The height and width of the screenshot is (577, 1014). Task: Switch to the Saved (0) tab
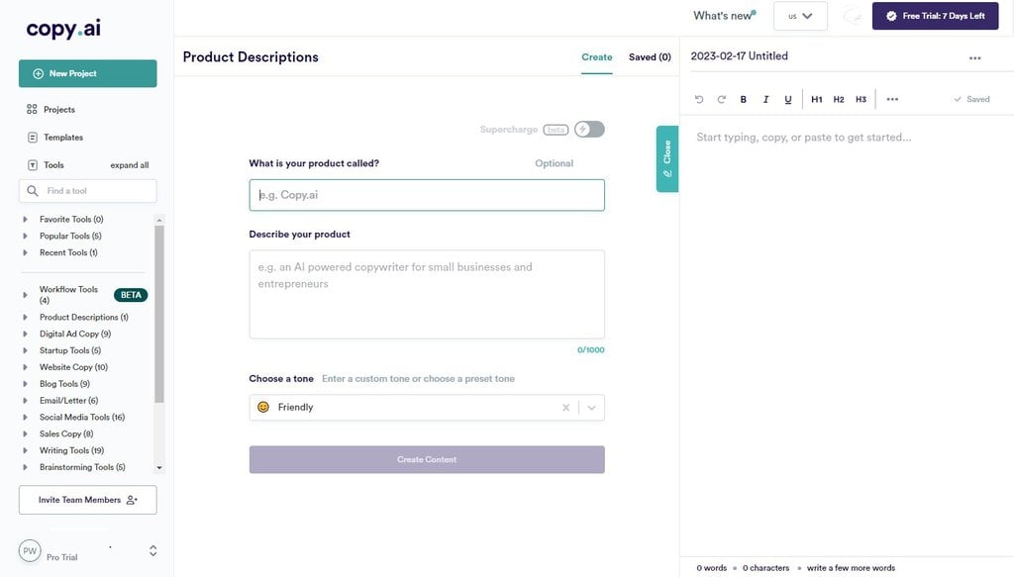[x=650, y=57]
